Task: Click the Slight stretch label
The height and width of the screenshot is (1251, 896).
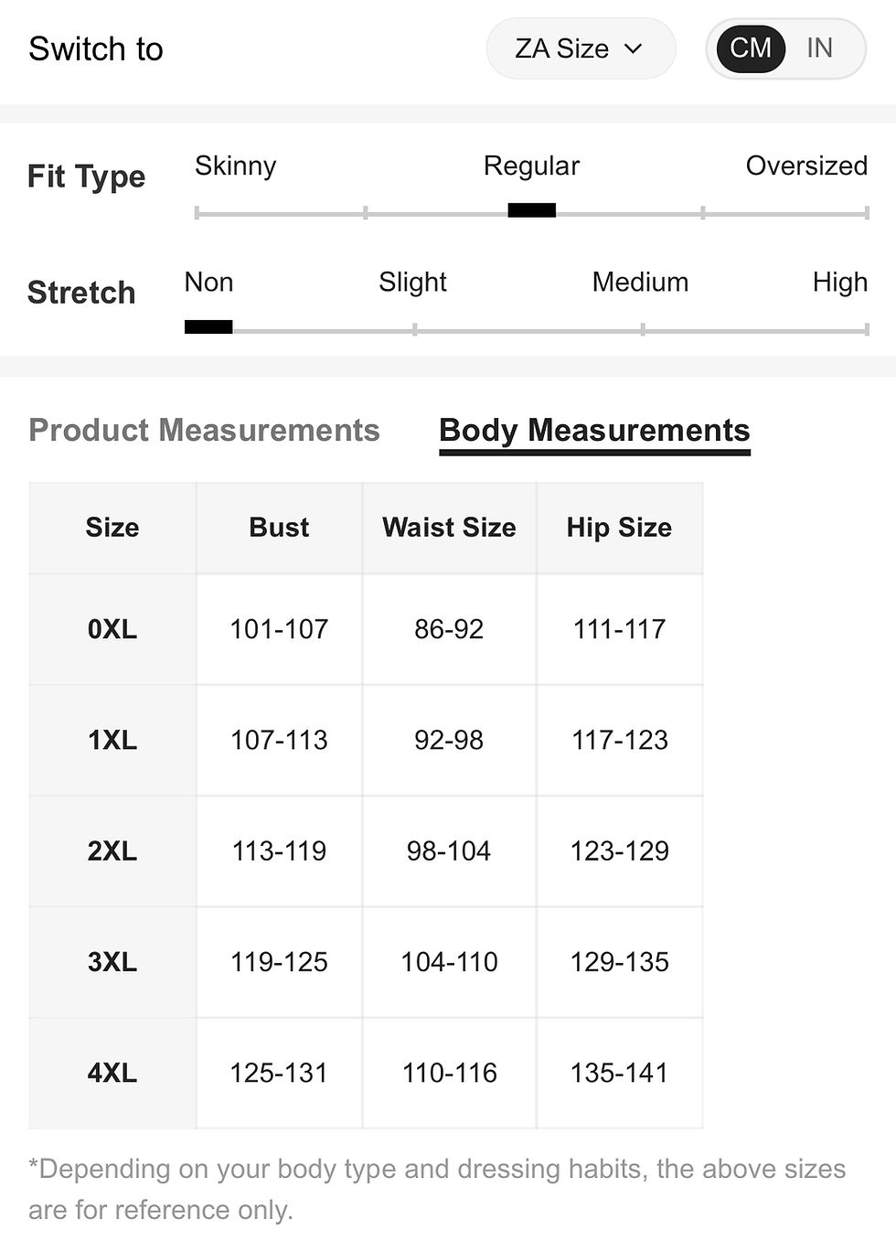Action: coord(412,283)
